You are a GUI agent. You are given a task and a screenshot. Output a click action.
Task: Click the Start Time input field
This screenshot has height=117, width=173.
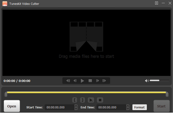60,107
